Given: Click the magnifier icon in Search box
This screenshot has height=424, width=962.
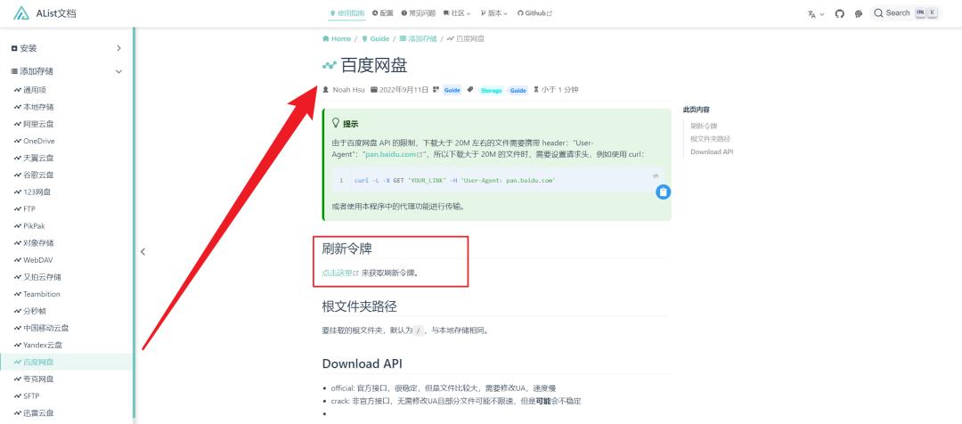Looking at the screenshot, I should click(878, 12).
